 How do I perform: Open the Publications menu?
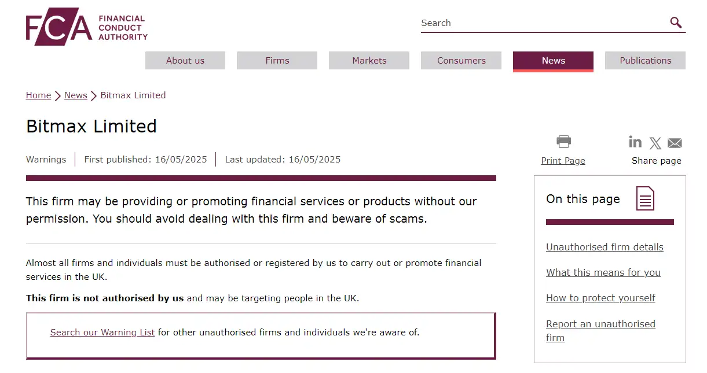click(x=646, y=61)
